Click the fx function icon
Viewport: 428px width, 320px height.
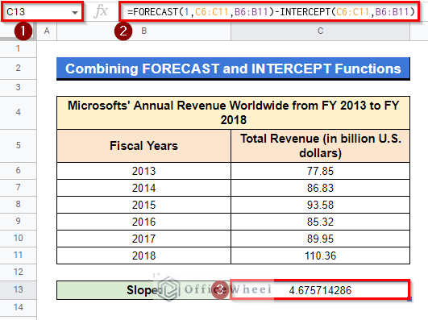(101, 12)
